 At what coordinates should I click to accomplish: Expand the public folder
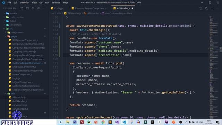click(x=12, y=21)
